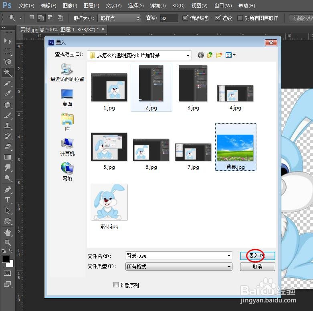The height and width of the screenshot is (311, 313).
Task: Toggle the contiguous (连续) checkbox
Action: tap(218, 18)
